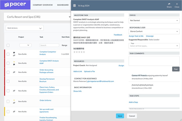The height and width of the screenshot is (121, 182).
Task: Click orange dot on Complete SWOT Analysis row
Action: (x=14, y=62)
